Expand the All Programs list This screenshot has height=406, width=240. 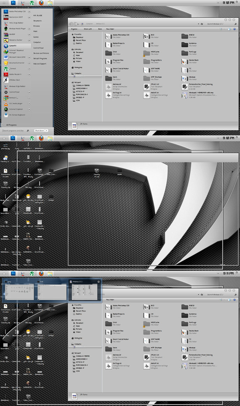click(x=10, y=125)
